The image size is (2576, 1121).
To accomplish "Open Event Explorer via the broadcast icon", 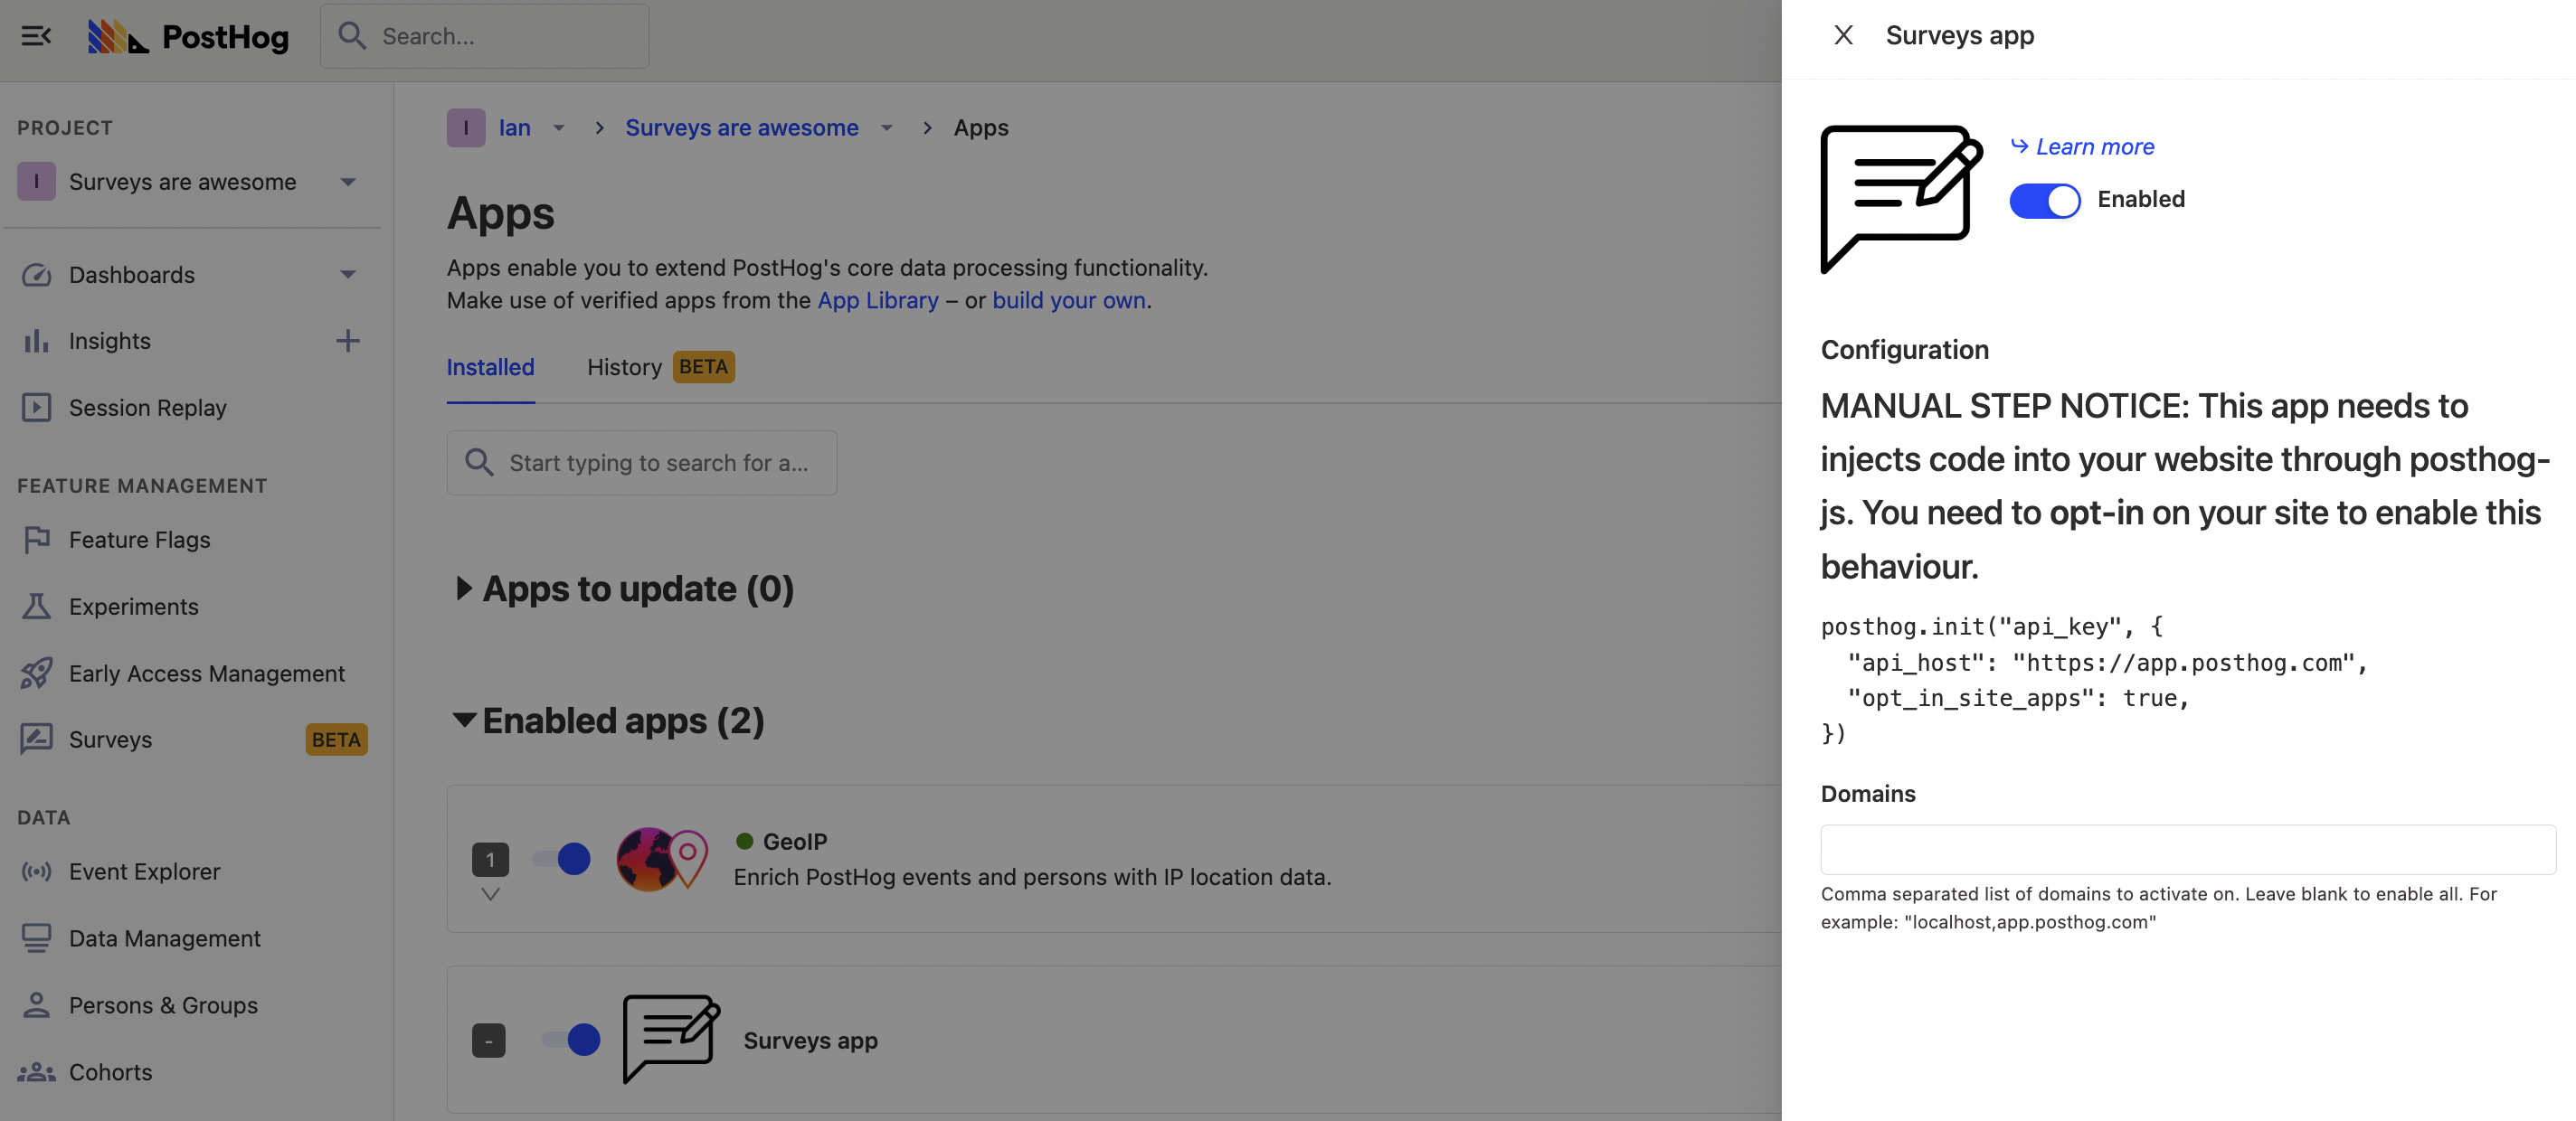I will (x=36, y=871).
